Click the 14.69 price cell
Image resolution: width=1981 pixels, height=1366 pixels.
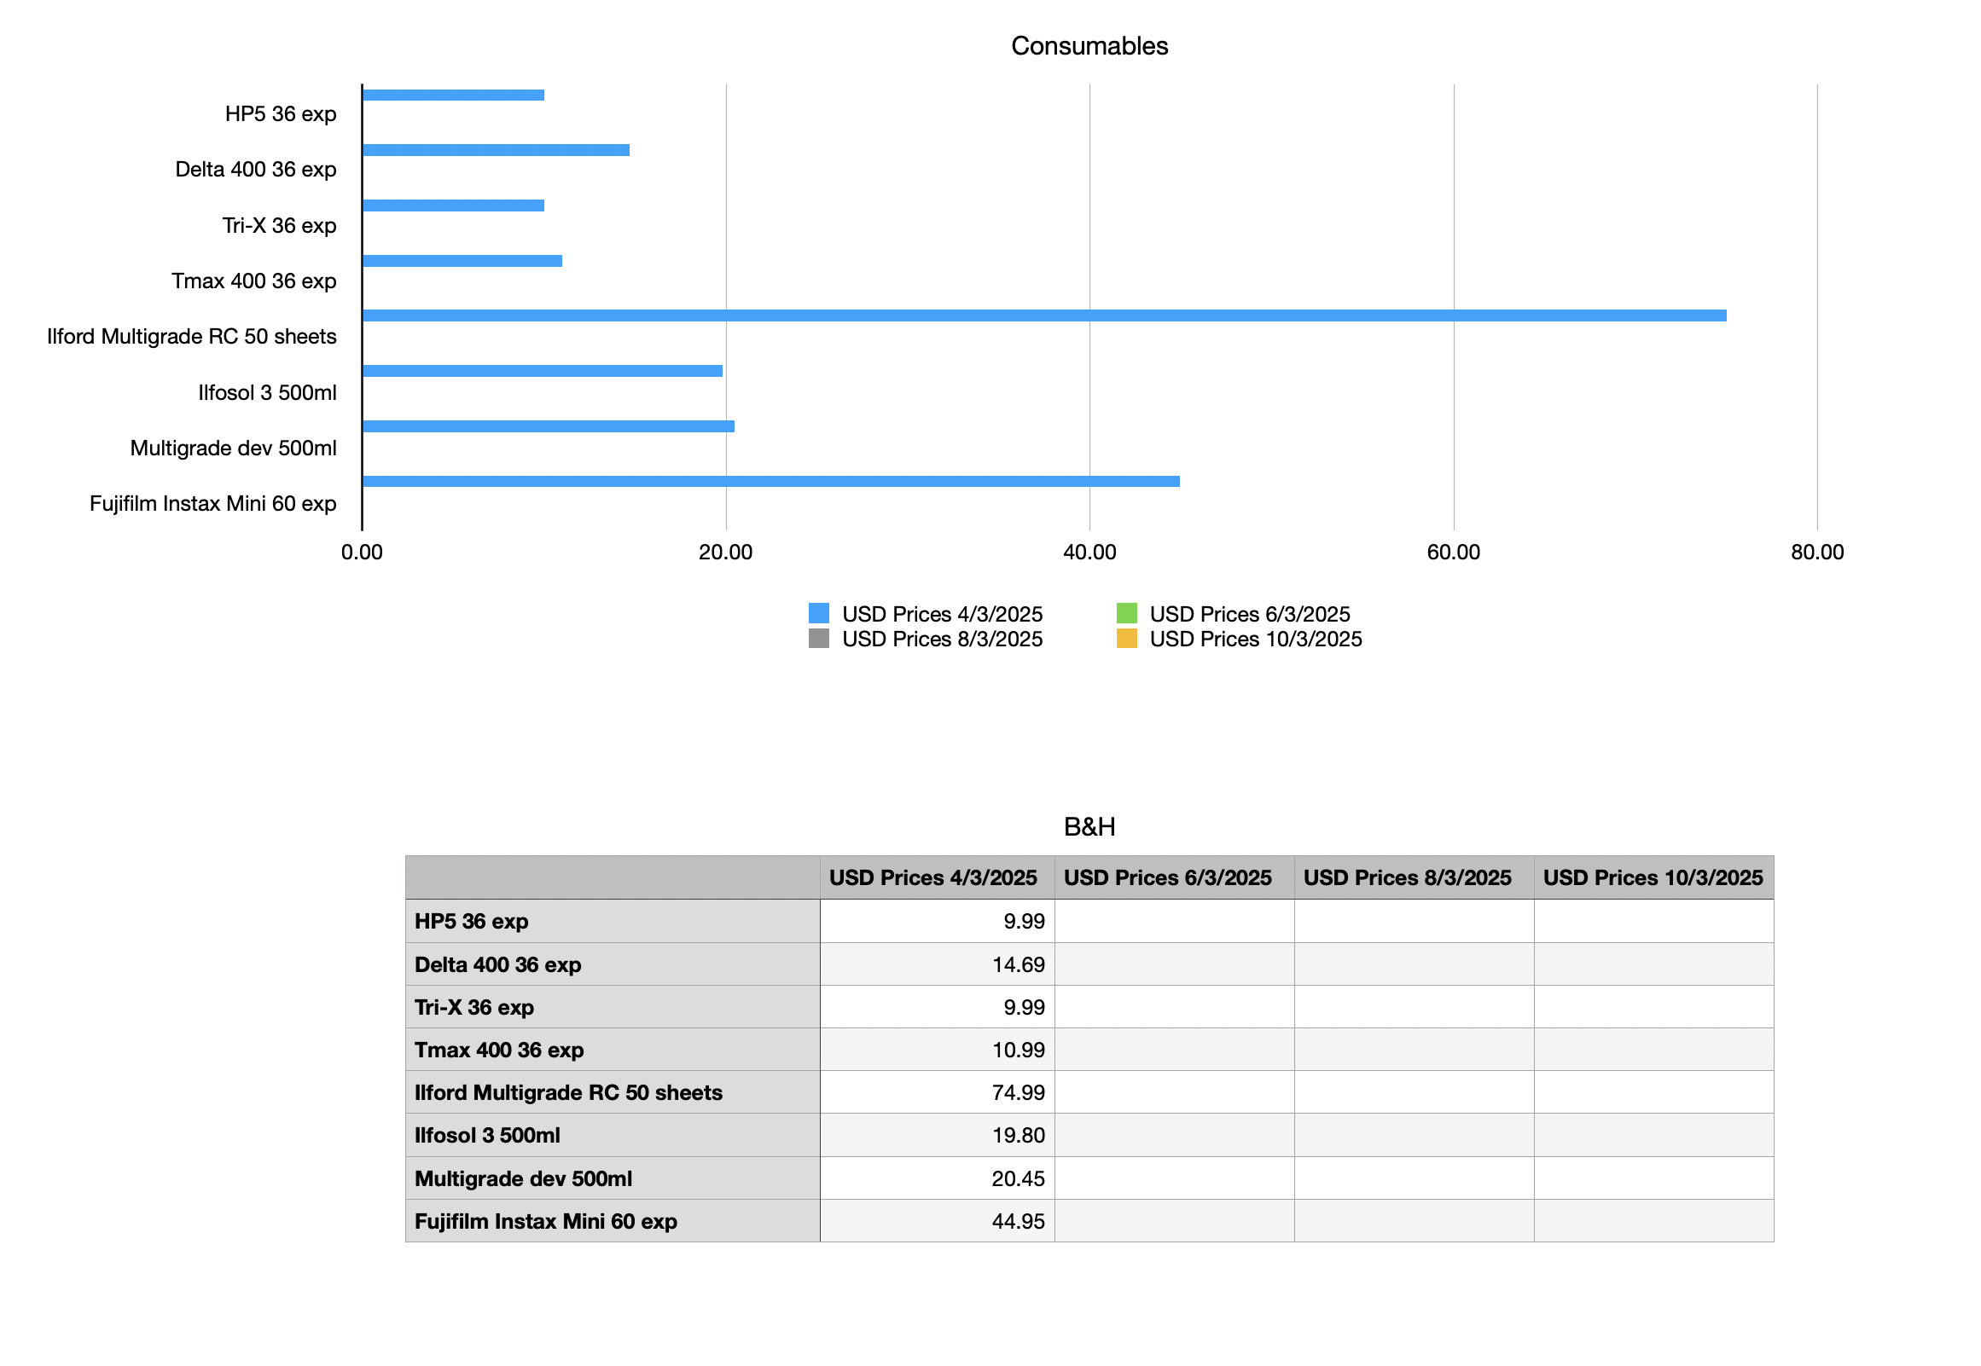click(x=938, y=964)
